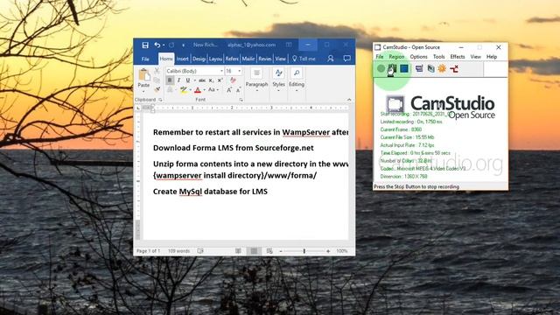560x315 pixels.
Task: Click the zoom slider handle in Word
Action: [x=304, y=251]
